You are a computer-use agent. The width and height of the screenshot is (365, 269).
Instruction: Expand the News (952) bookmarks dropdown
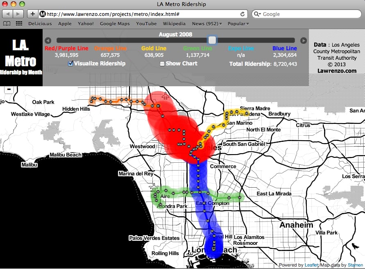point(207,24)
